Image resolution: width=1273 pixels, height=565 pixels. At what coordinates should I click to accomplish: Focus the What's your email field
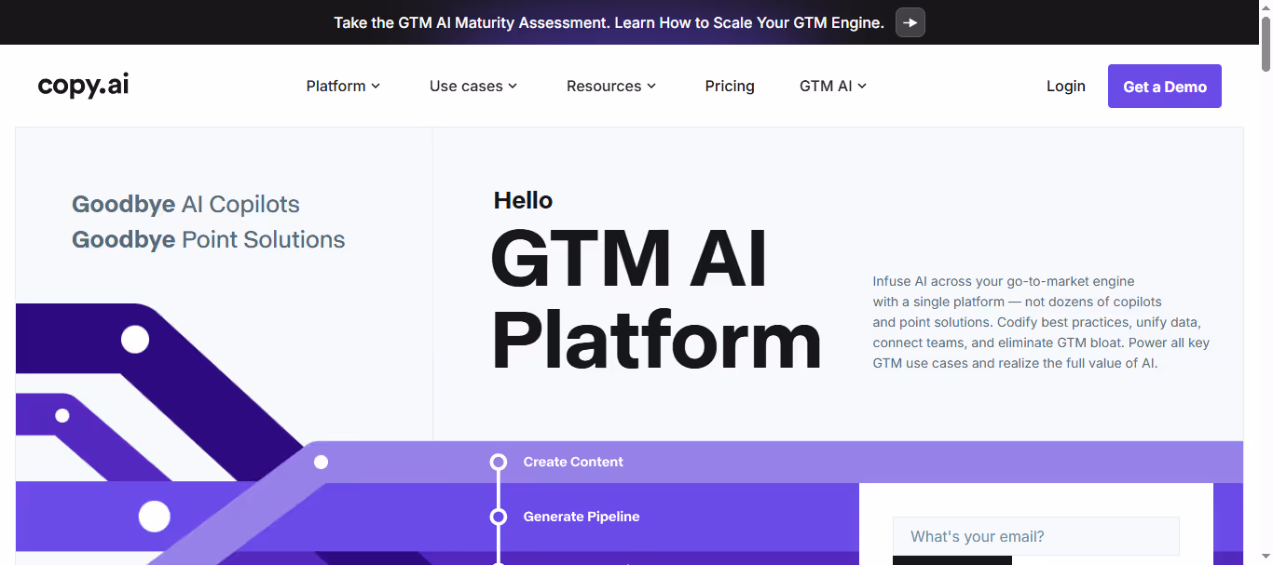[x=1036, y=536]
